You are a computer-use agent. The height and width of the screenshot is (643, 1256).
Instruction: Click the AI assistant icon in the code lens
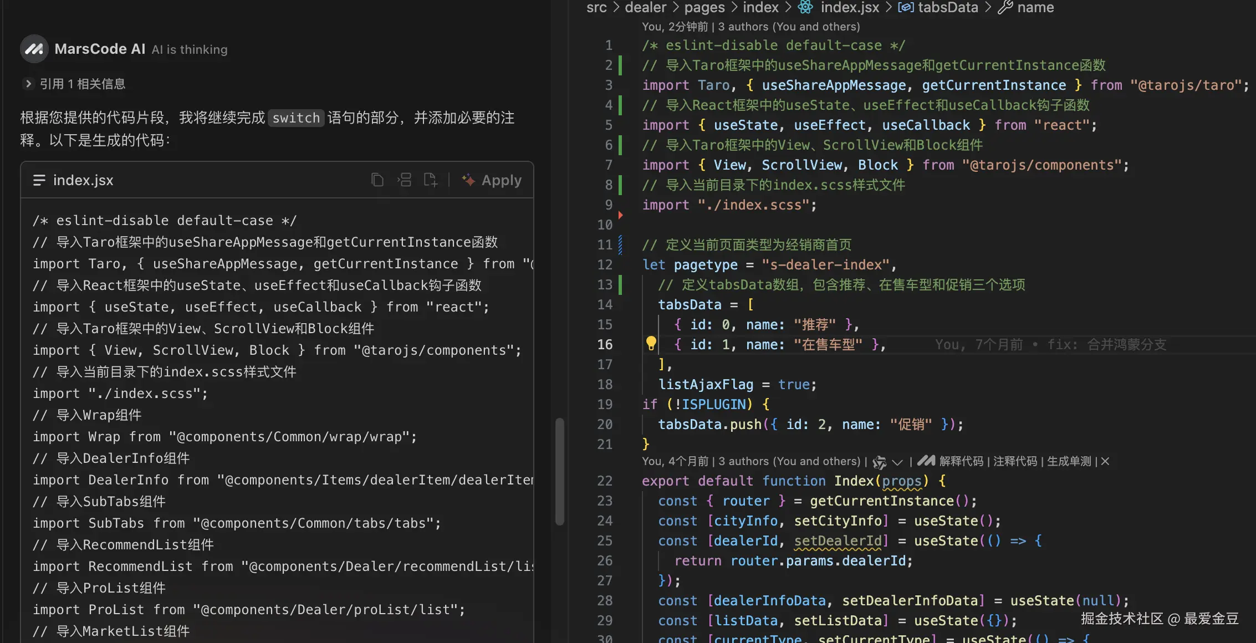[879, 462]
